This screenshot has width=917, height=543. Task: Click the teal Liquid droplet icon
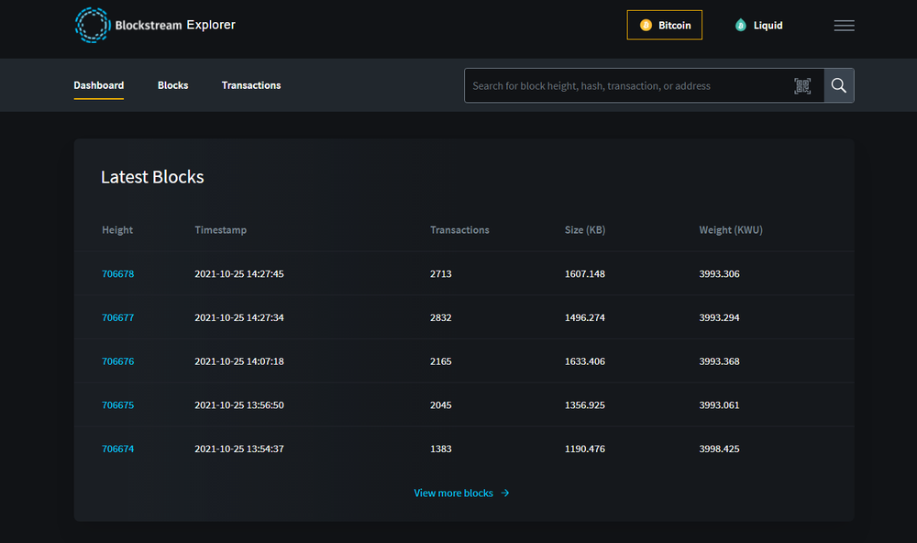click(x=741, y=25)
